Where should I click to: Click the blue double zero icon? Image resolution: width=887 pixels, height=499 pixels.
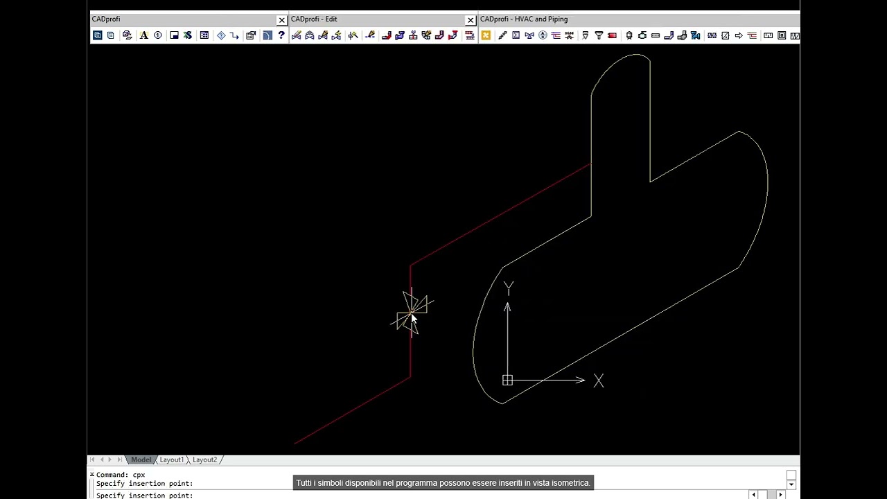tap(712, 35)
